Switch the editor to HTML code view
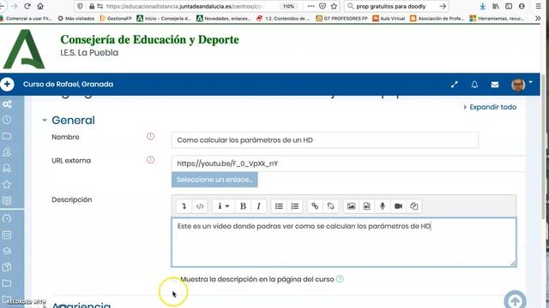Image resolution: width=549 pixels, height=308 pixels. pos(200,206)
